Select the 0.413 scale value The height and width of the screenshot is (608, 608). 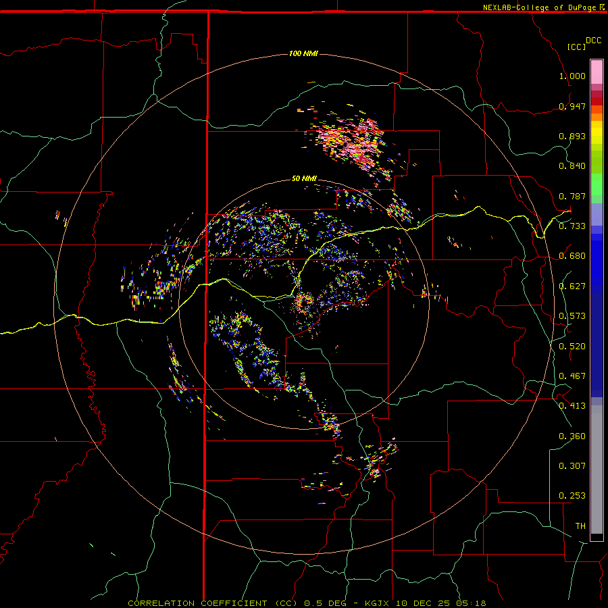click(x=572, y=406)
